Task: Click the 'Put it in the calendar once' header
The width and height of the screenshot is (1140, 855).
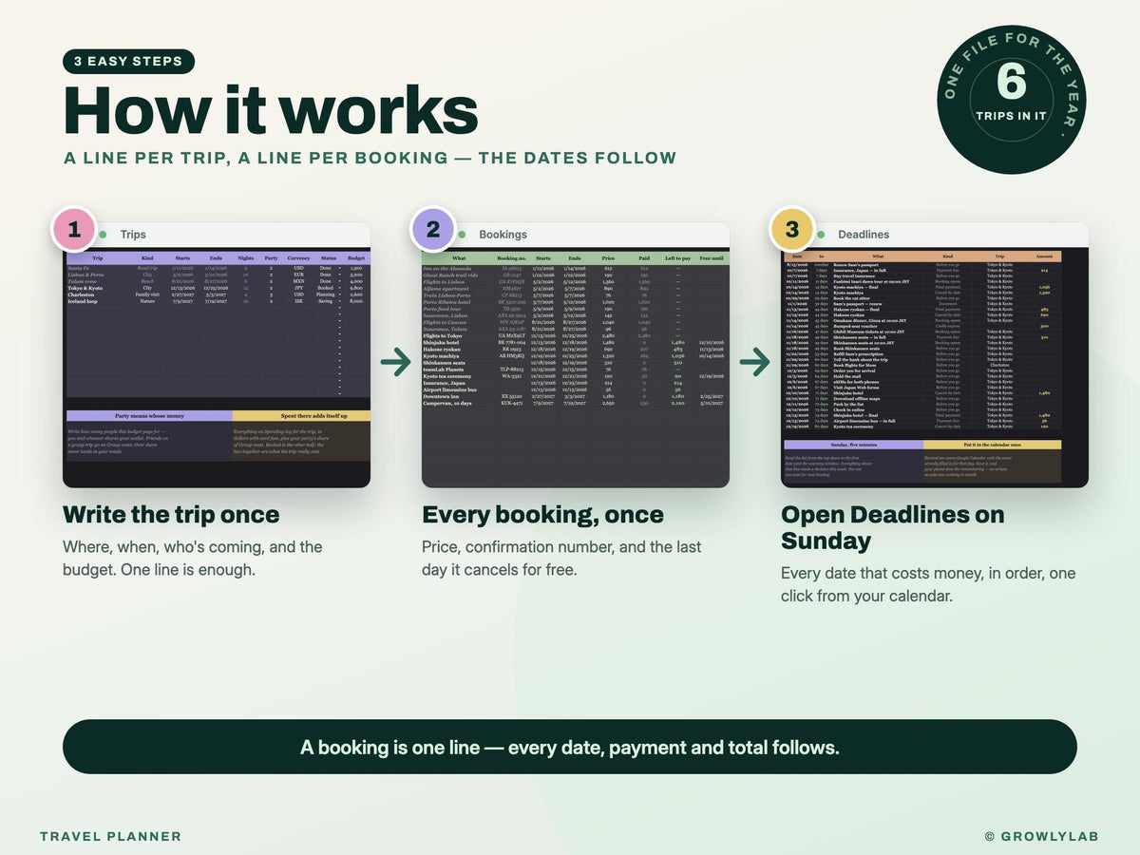Action: (x=992, y=444)
